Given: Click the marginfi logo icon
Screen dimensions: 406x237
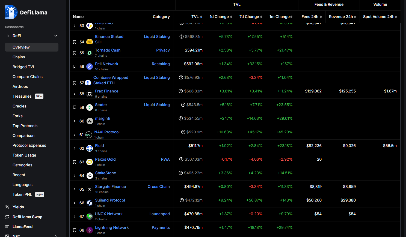Looking at the screenshot, I should pyautogui.click(x=90, y=121).
